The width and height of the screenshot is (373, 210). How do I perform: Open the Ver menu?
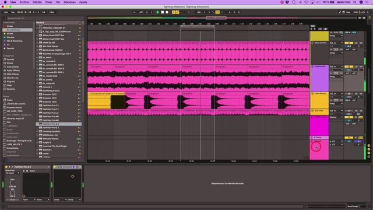tap(58, 2)
